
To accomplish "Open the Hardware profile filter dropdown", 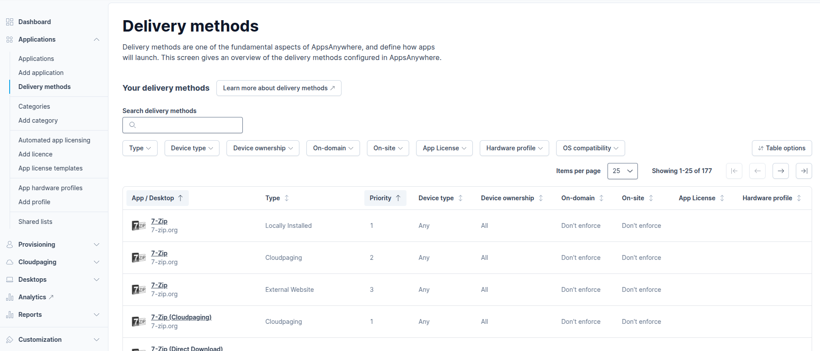I will coord(514,148).
